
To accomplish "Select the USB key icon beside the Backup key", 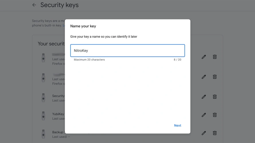I will 43,134.
